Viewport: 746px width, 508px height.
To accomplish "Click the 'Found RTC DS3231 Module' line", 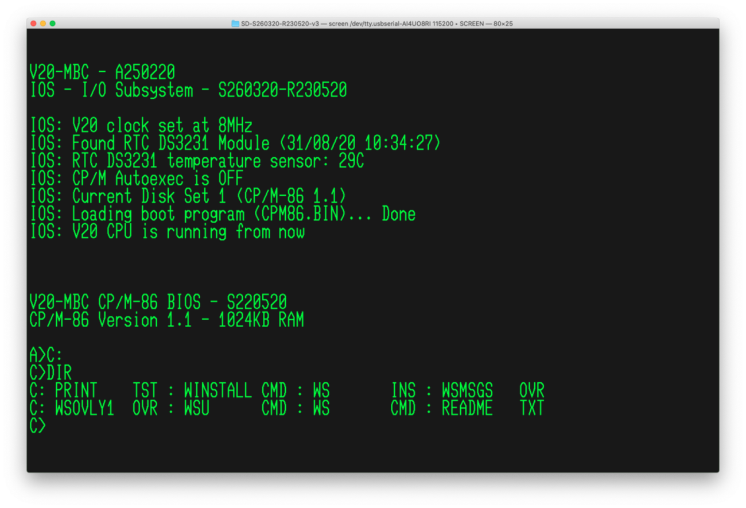I will pos(235,143).
